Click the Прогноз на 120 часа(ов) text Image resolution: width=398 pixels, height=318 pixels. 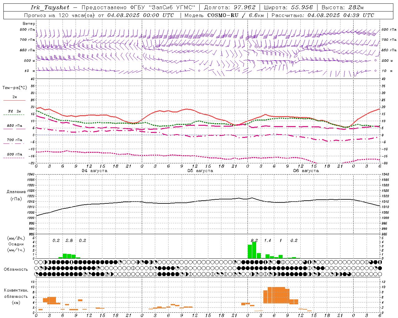60,15
